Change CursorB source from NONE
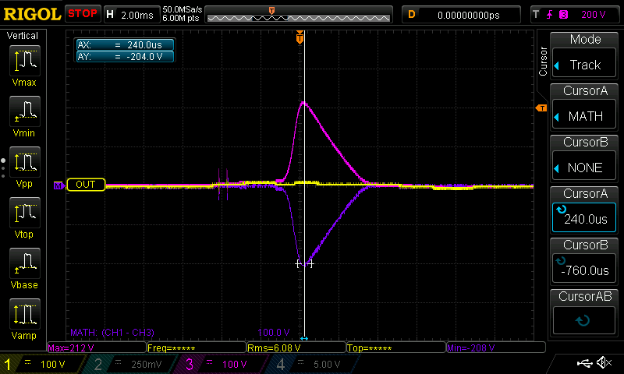The width and height of the screenshot is (624, 374). pyautogui.click(x=585, y=159)
